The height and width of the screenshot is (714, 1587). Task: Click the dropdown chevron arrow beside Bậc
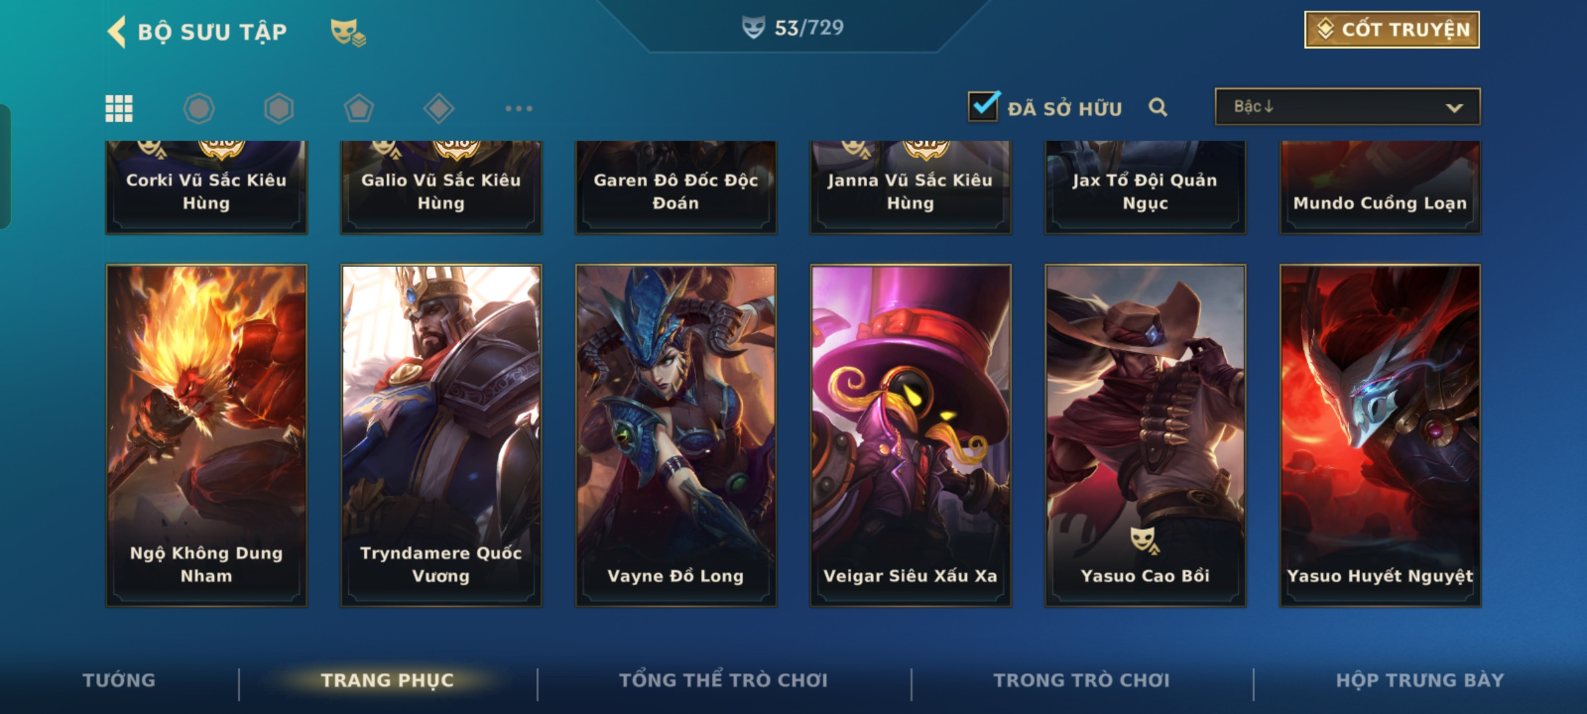click(1454, 108)
